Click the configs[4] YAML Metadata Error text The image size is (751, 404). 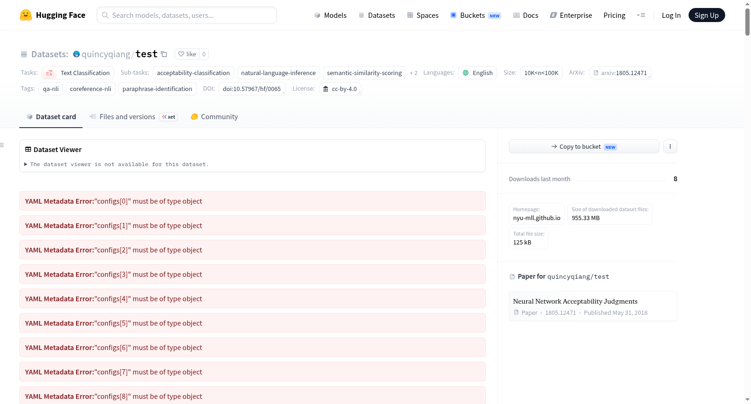tap(114, 298)
